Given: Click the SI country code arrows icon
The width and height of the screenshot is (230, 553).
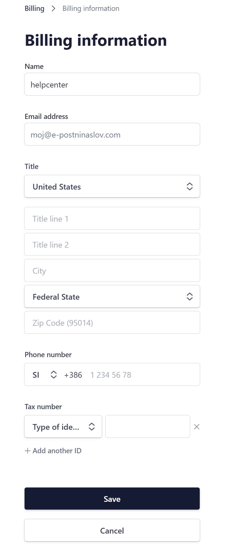Looking at the screenshot, I should [54, 375].
